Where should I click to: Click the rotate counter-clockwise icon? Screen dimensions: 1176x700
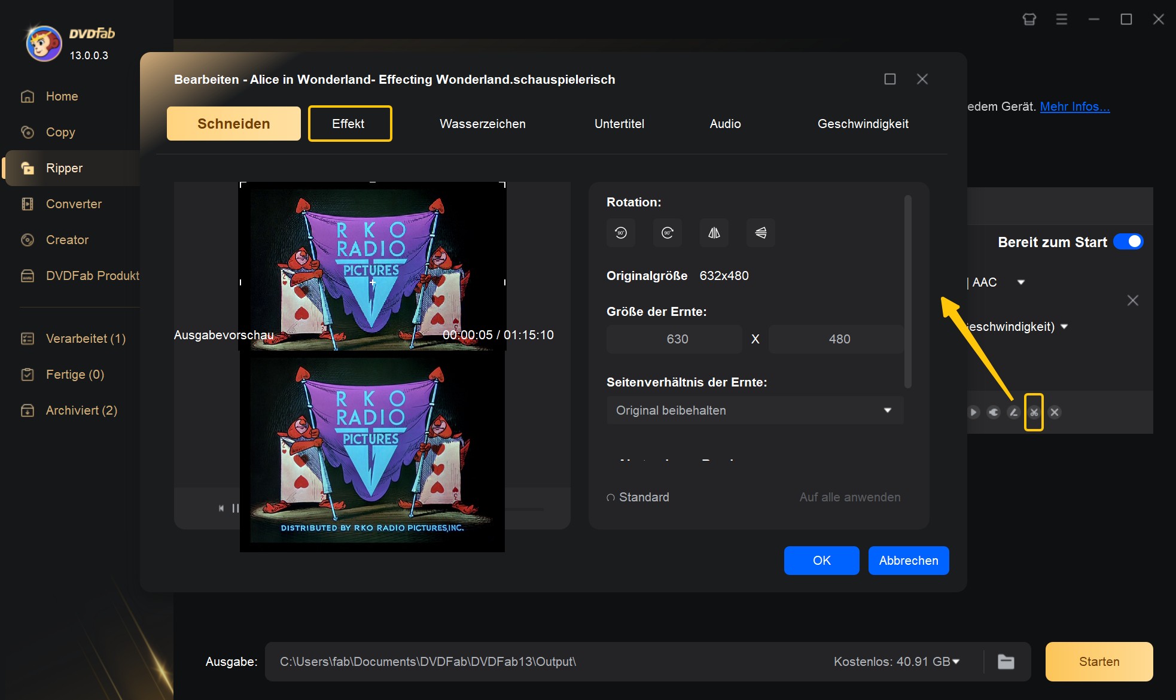[x=620, y=233]
